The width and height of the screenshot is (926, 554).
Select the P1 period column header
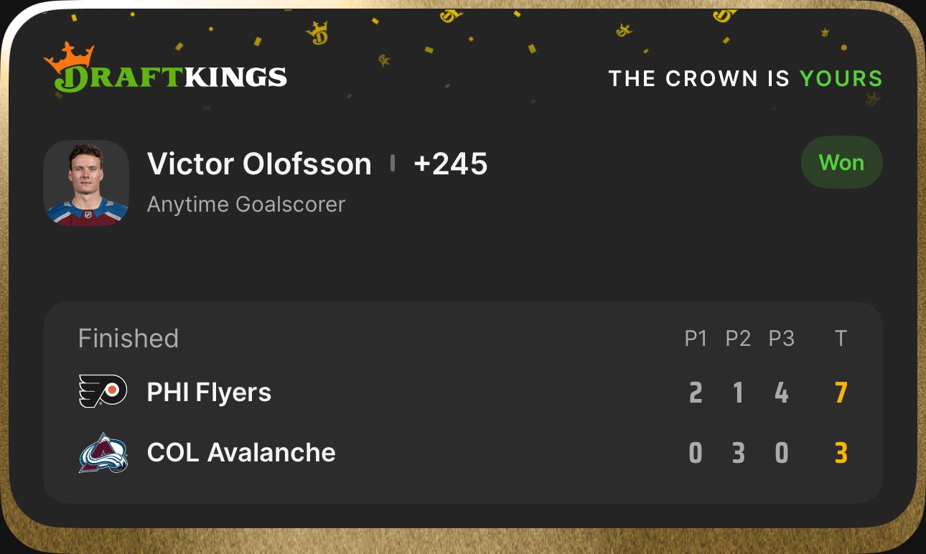click(696, 339)
